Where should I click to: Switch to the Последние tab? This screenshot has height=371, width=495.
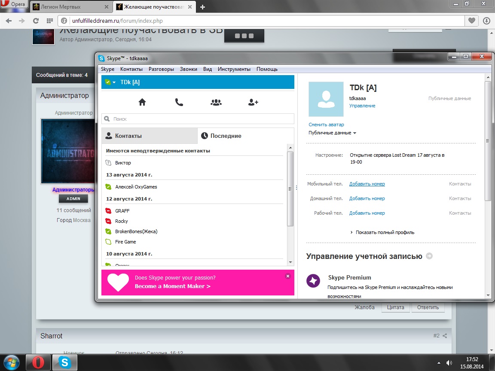[246, 136]
